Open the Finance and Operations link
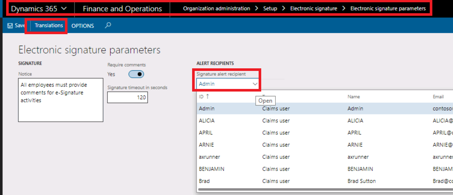Screen dimensions: 453x195 click(x=122, y=8)
